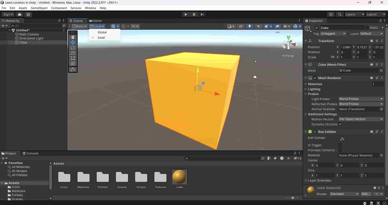The height and width of the screenshot is (205, 388).
Task: Check the Static checkbox
Action: pyautogui.click(x=367, y=28)
